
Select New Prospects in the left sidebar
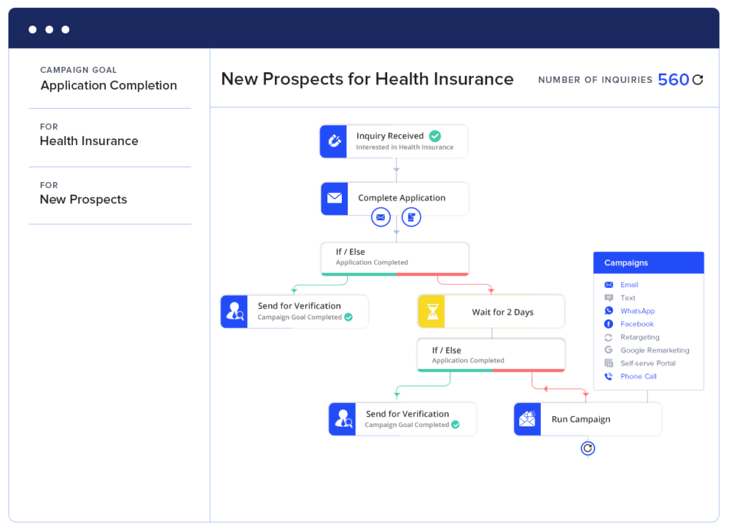pos(83,199)
